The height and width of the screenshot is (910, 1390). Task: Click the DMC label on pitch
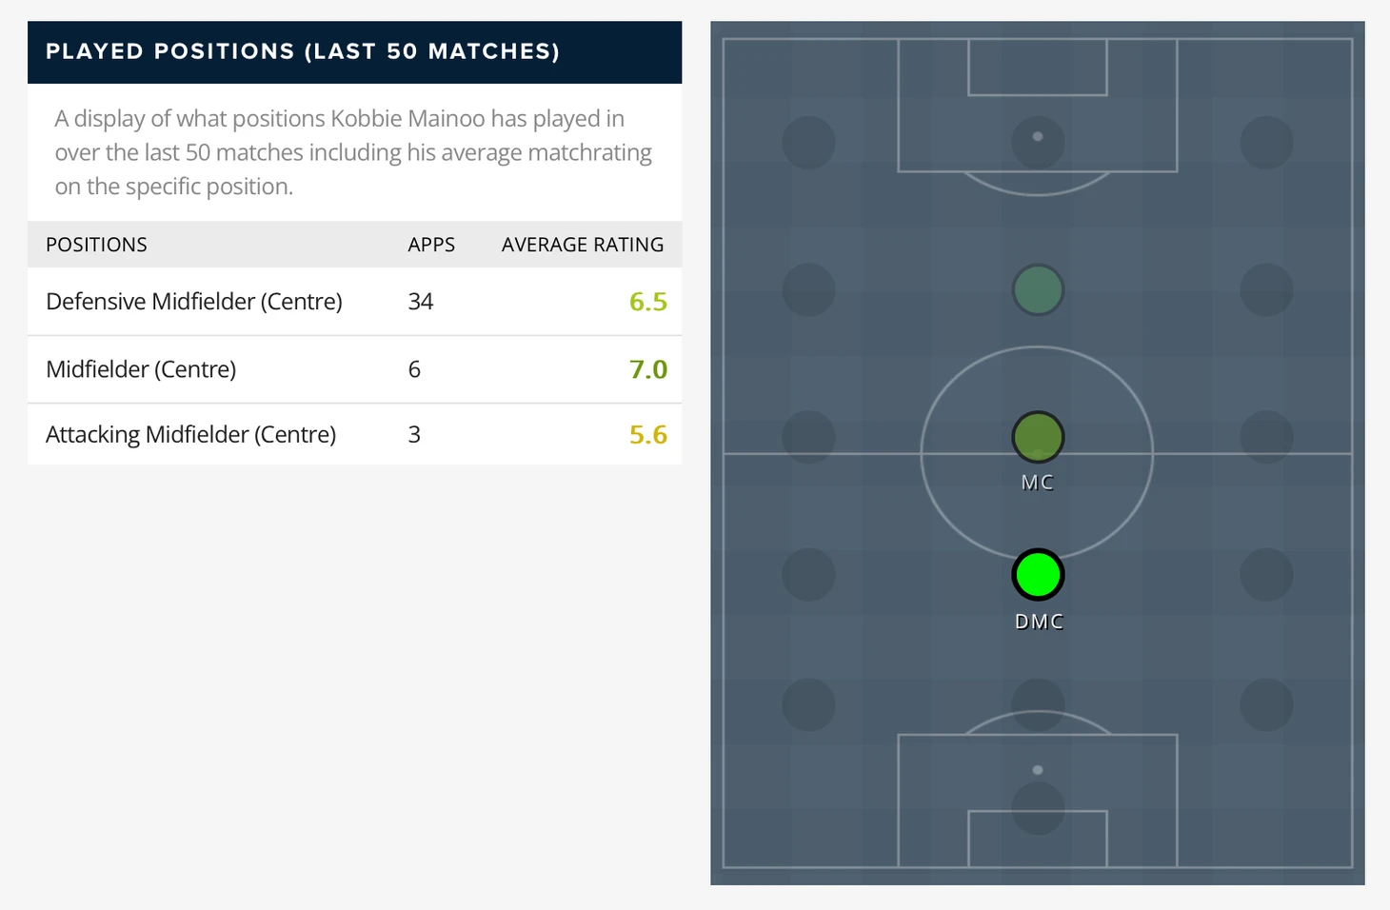coord(1039,622)
